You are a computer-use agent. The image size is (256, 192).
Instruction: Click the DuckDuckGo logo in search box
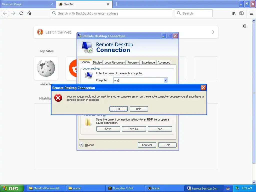[40, 32]
